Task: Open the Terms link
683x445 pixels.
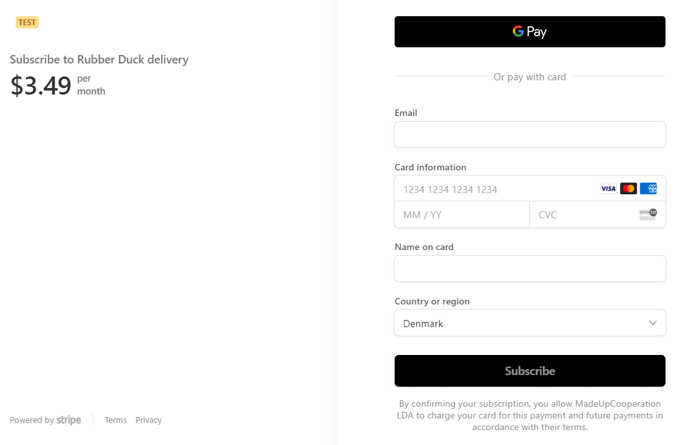Action: tap(115, 420)
